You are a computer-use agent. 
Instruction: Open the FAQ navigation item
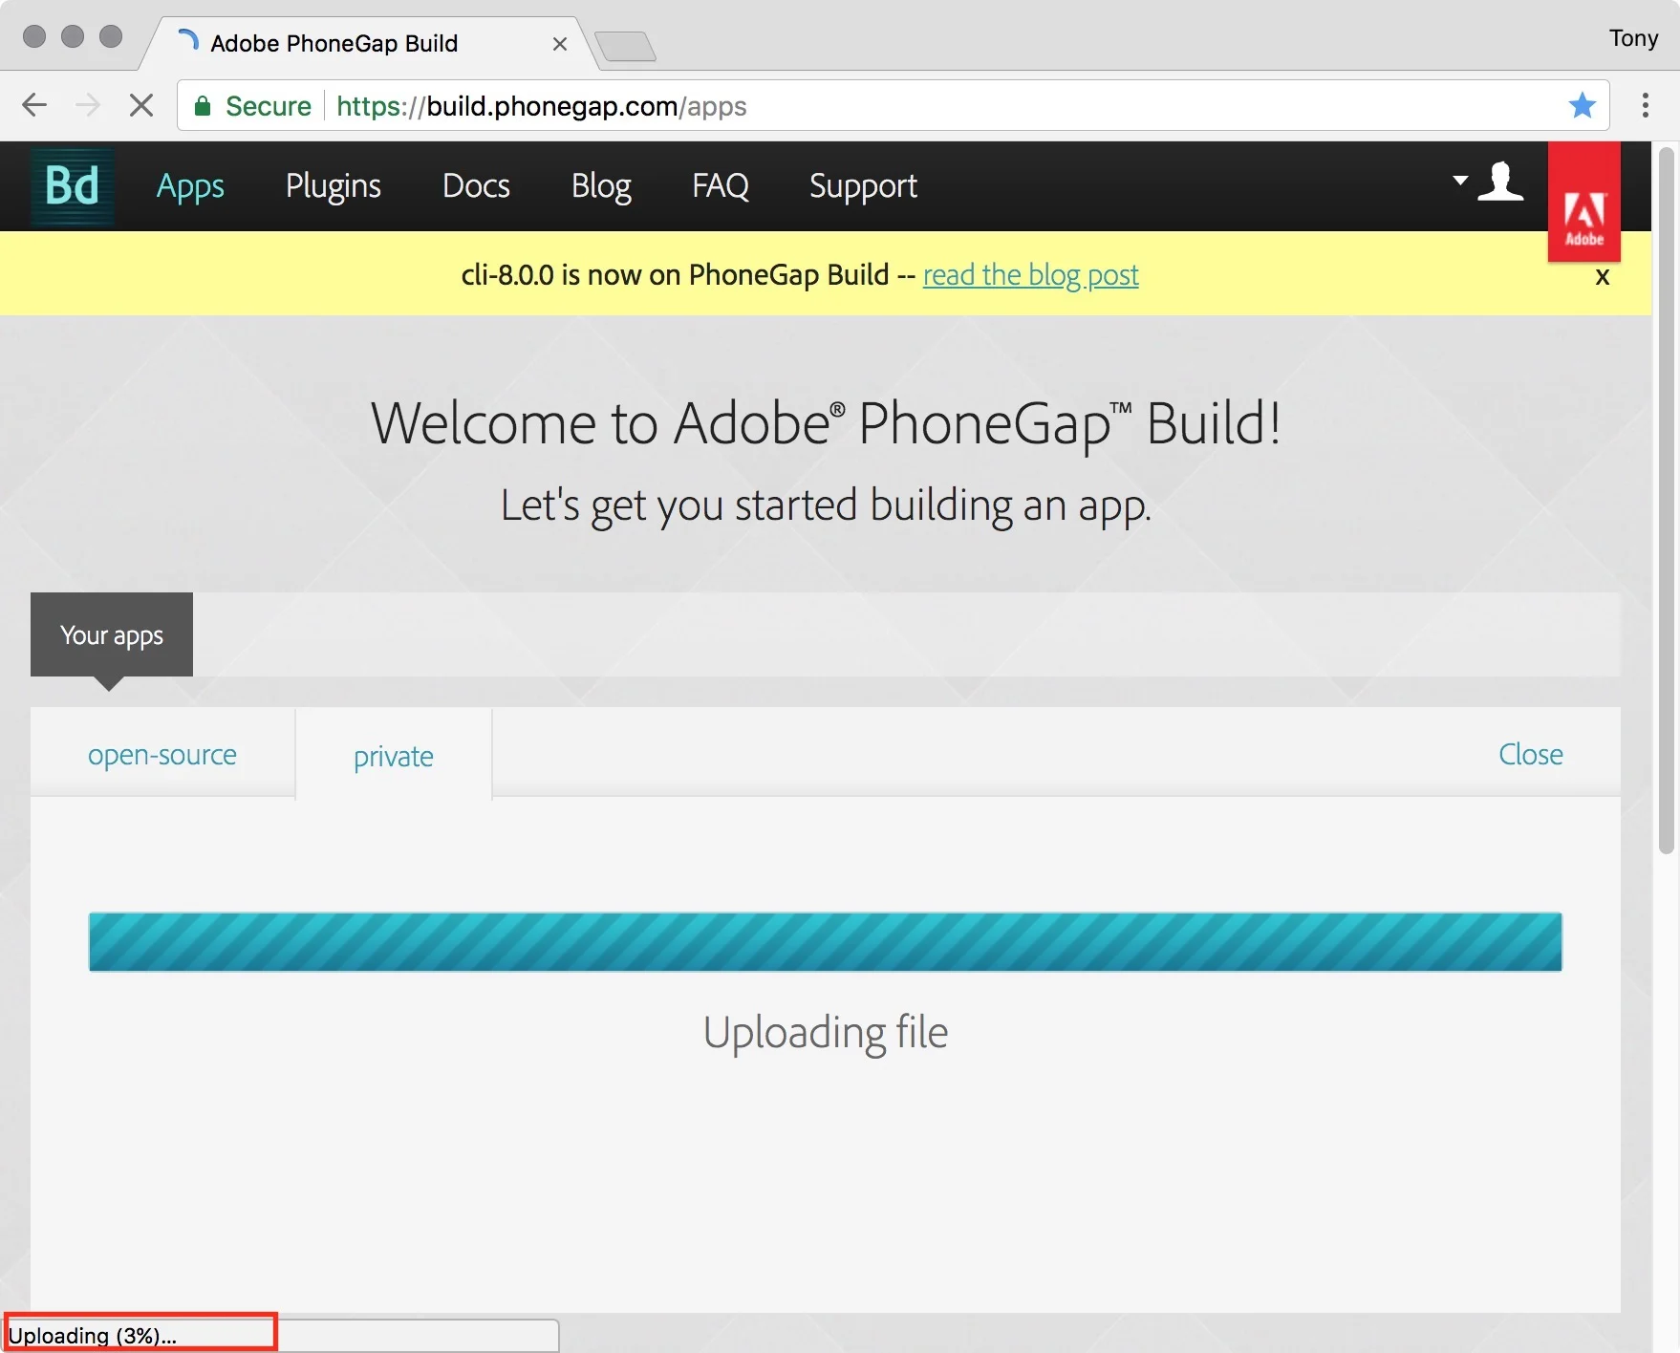[x=721, y=186]
